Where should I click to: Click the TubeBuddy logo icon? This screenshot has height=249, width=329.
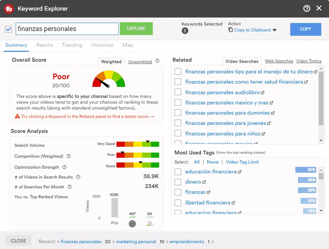(9, 9)
